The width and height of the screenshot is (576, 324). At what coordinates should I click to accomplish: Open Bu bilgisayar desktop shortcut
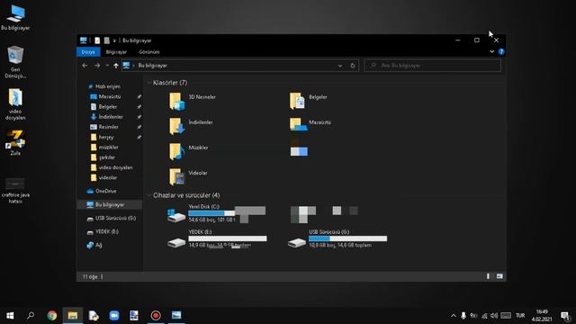(x=15, y=17)
